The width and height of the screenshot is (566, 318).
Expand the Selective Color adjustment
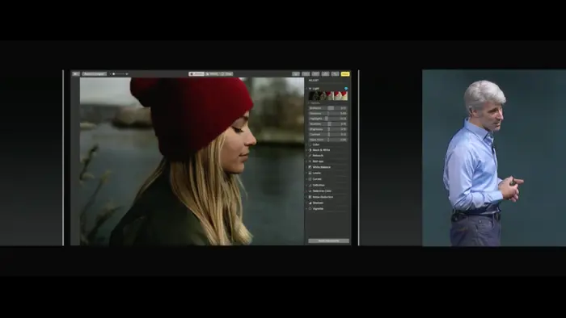(306, 190)
